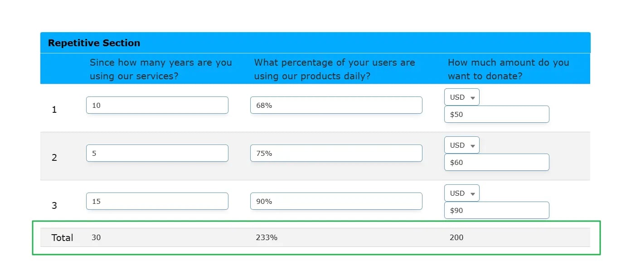Click the years field containing 15

[157, 201]
